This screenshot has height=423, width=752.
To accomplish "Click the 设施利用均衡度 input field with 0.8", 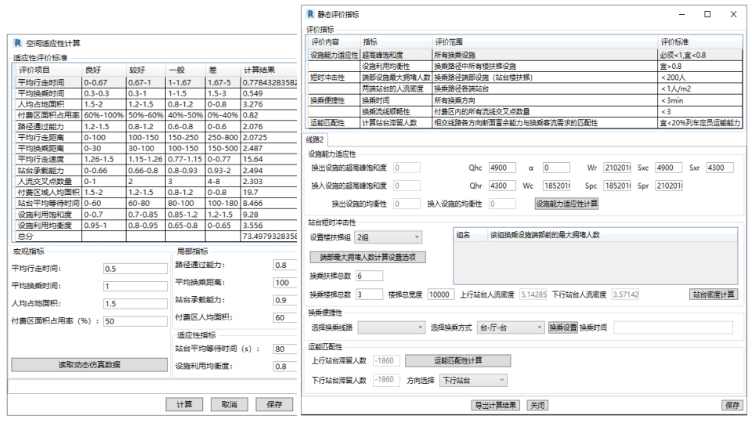I will 285,367.
